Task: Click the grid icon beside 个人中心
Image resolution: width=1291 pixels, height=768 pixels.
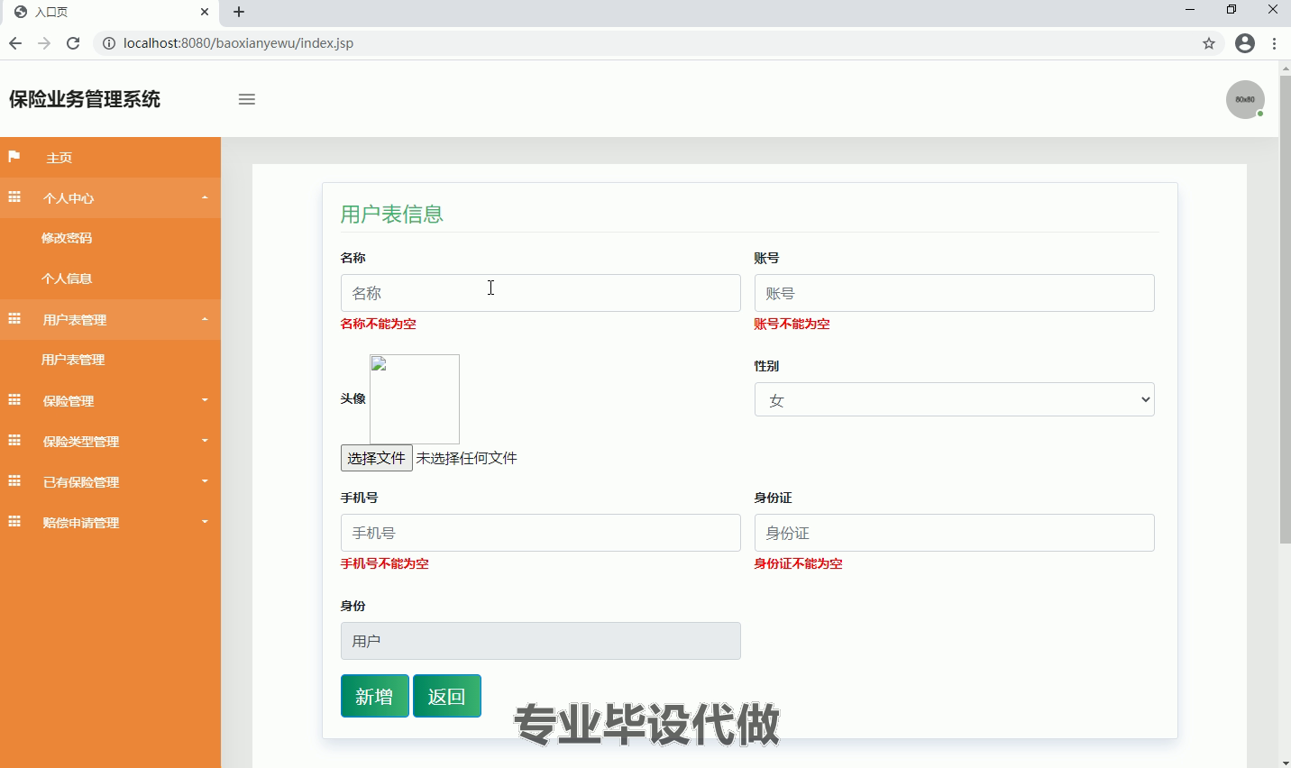Action: [x=14, y=197]
